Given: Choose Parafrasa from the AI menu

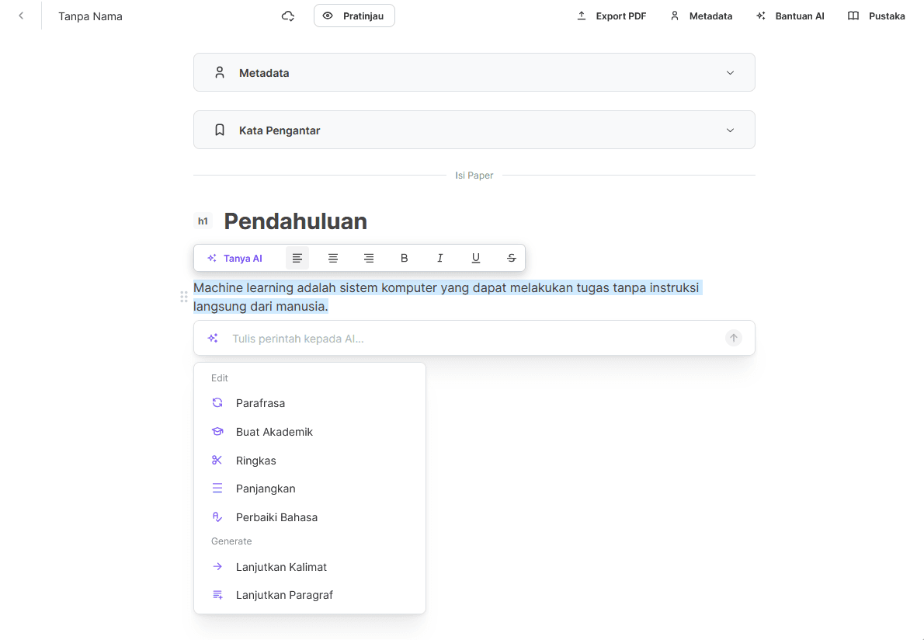Looking at the screenshot, I should (x=260, y=402).
